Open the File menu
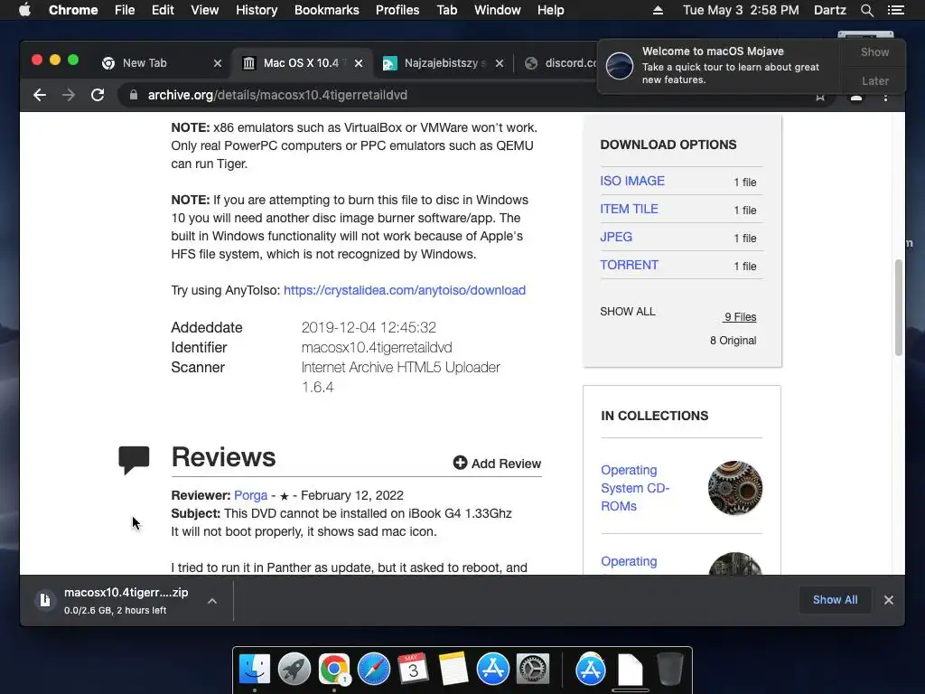The height and width of the screenshot is (694, 925). tap(125, 10)
